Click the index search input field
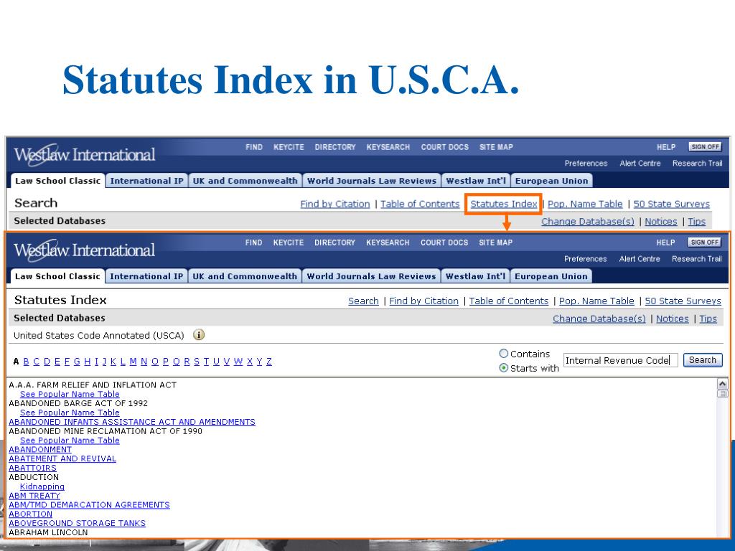735x551 pixels. 620,360
